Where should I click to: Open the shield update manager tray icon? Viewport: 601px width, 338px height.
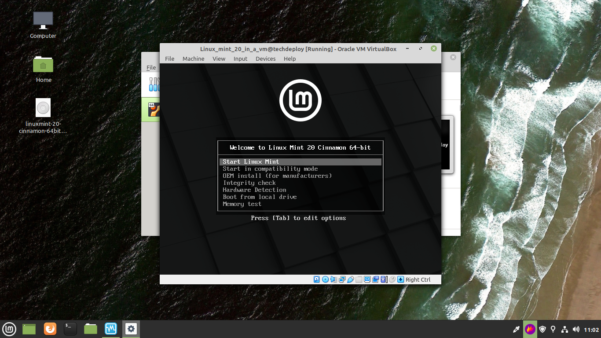(x=542, y=329)
